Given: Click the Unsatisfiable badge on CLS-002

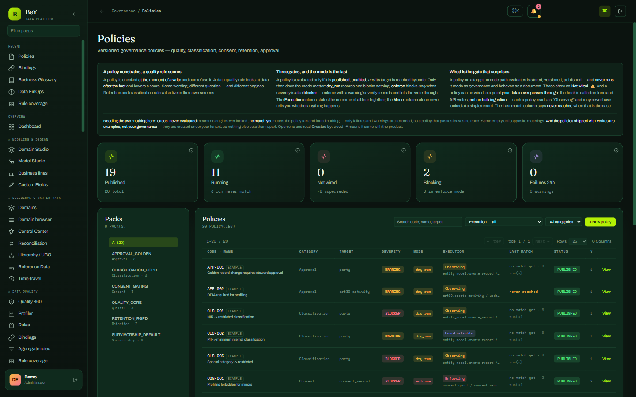Looking at the screenshot, I should 459,333.
